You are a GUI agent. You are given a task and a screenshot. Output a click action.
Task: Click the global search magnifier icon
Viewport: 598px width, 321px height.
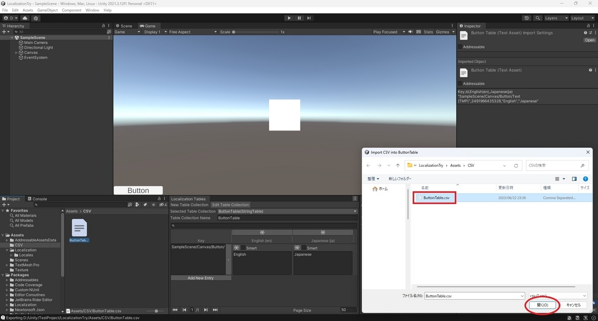point(538,18)
